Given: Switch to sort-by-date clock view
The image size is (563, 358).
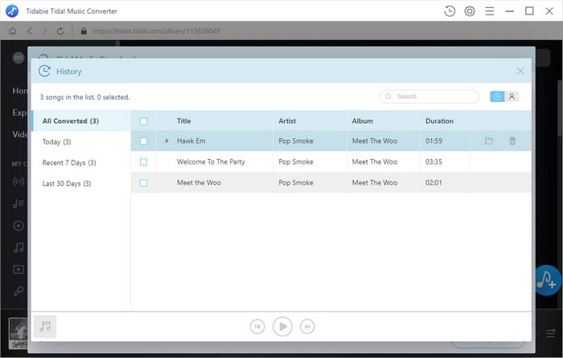Looking at the screenshot, I should pos(497,96).
